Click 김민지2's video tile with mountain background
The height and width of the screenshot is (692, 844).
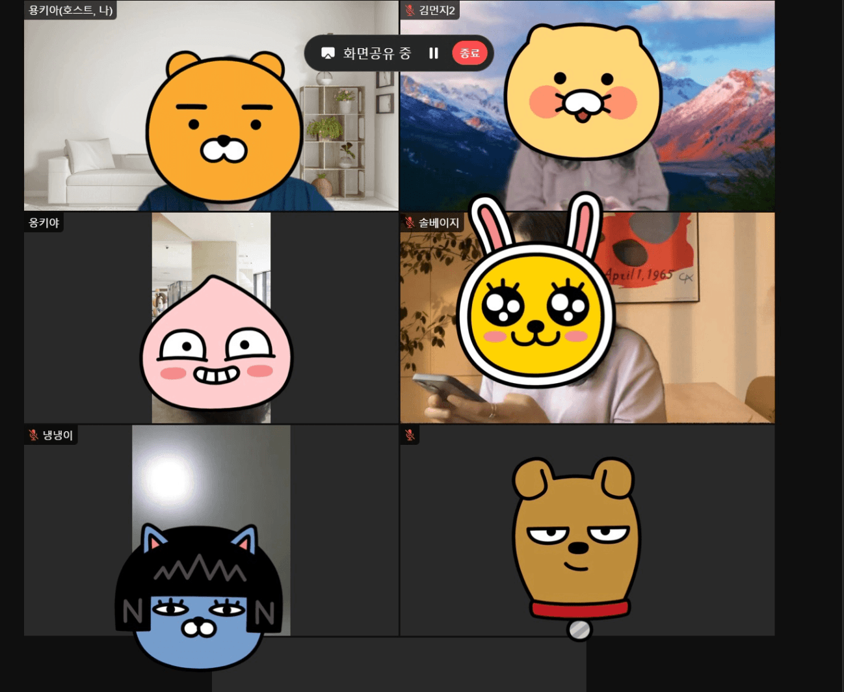point(587,105)
